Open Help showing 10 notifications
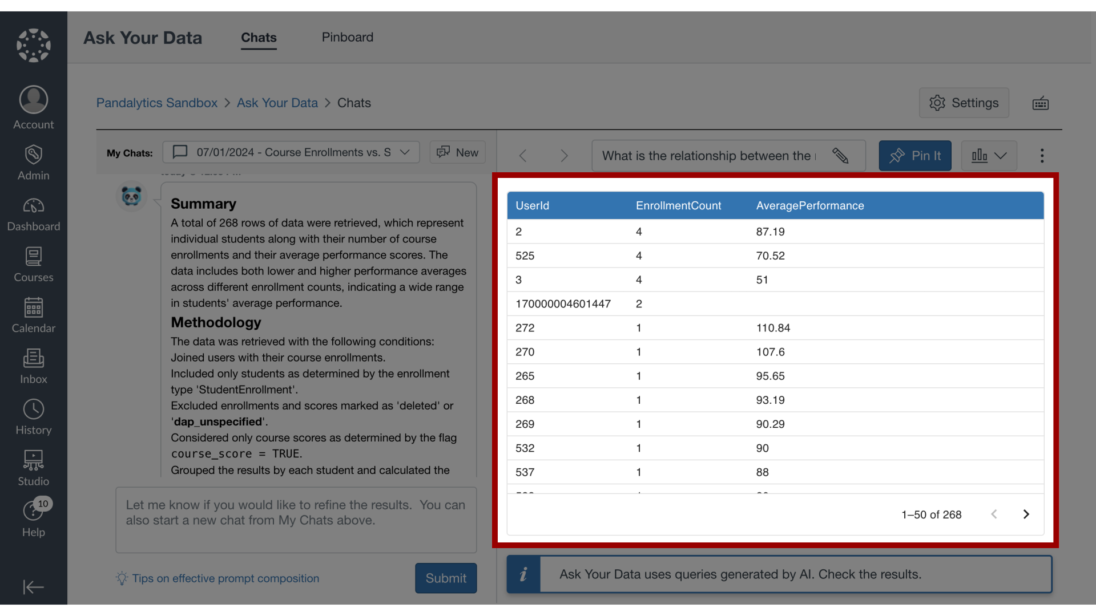1096x616 pixels. 33,518
